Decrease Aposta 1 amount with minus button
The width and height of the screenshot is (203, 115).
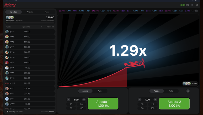point(68,100)
